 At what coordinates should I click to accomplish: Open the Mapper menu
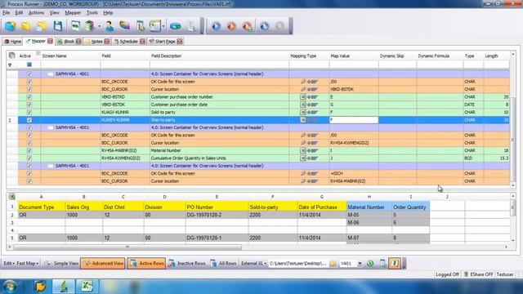[x=73, y=13]
